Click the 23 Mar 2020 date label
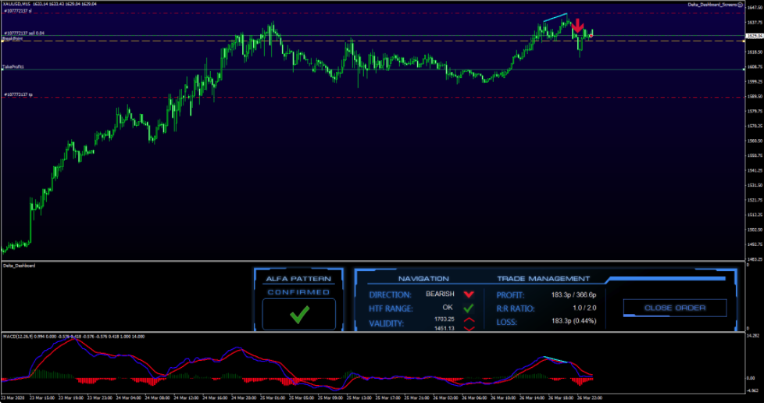Image resolution: width=764 pixels, height=403 pixels. pyautogui.click(x=12, y=398)
